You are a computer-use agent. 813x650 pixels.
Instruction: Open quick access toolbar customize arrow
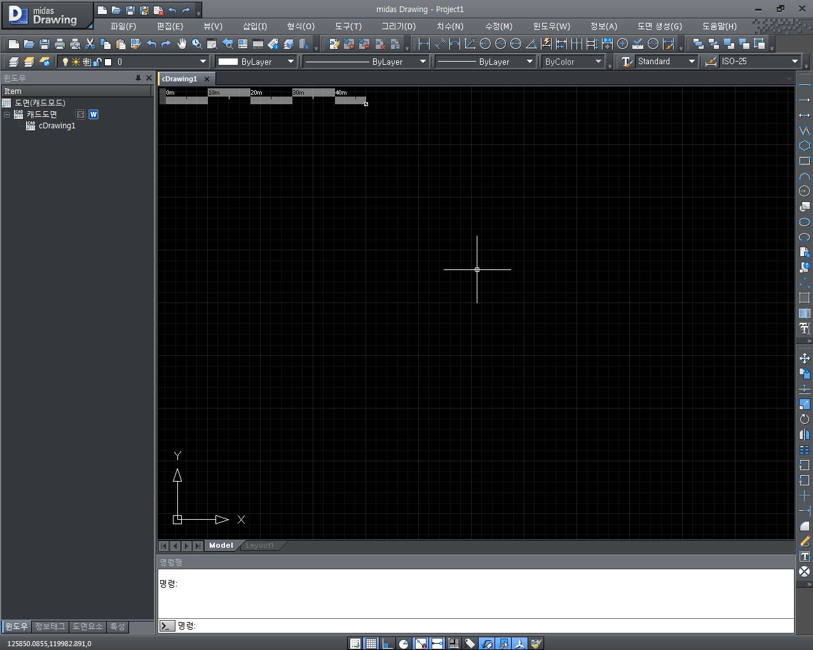[x=198, y=12]
